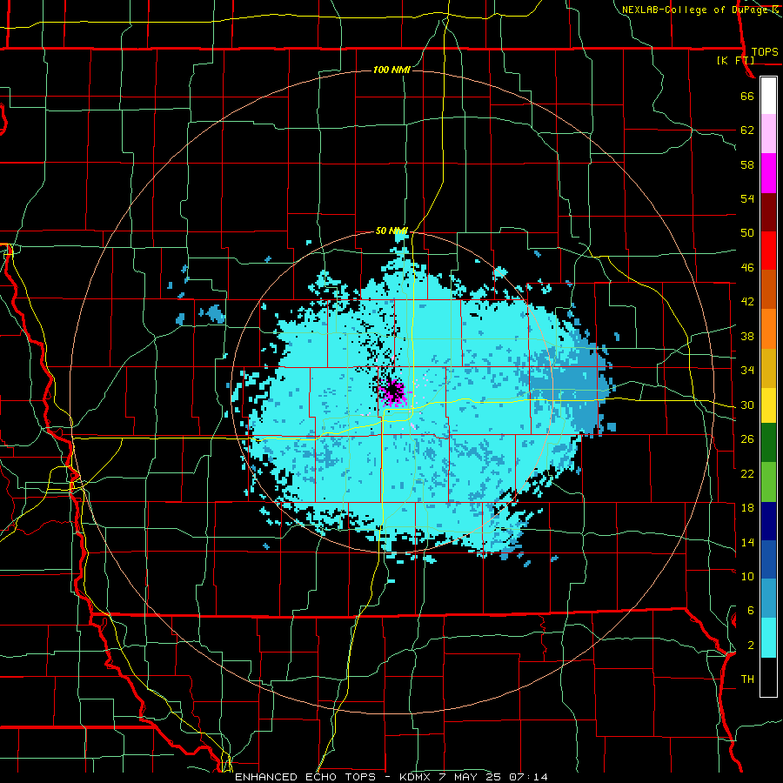Select the 2 value on legend scale
Image resolution: width=783 pixels, height=783 pixels.
(x=751, y=646)
